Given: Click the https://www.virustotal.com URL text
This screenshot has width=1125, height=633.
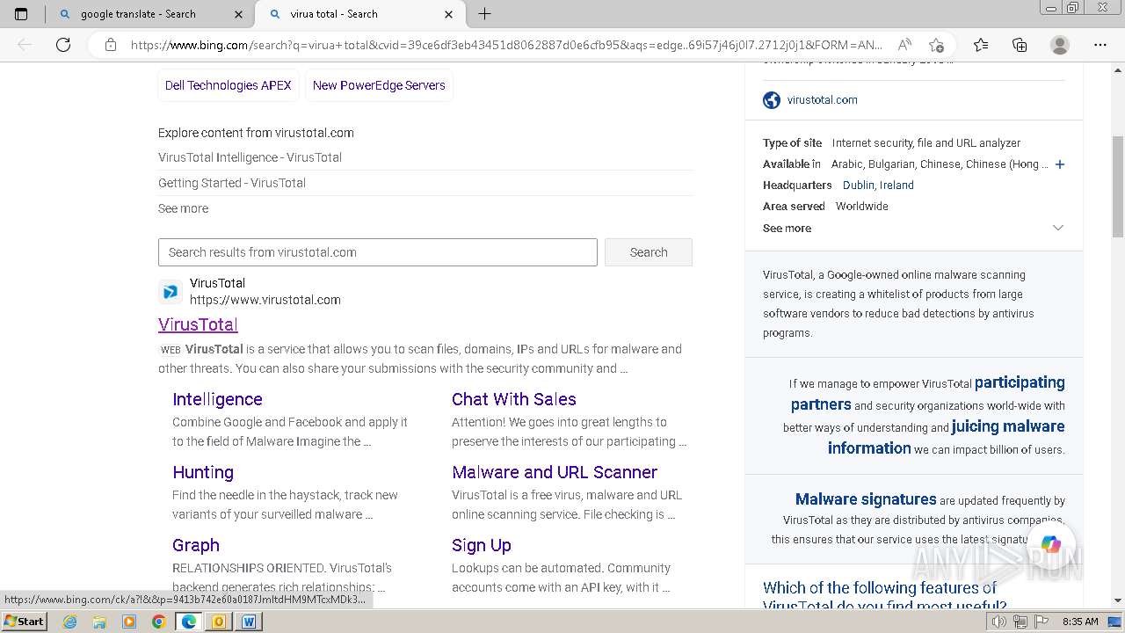Looking at the screenshot, I should 265,300.
